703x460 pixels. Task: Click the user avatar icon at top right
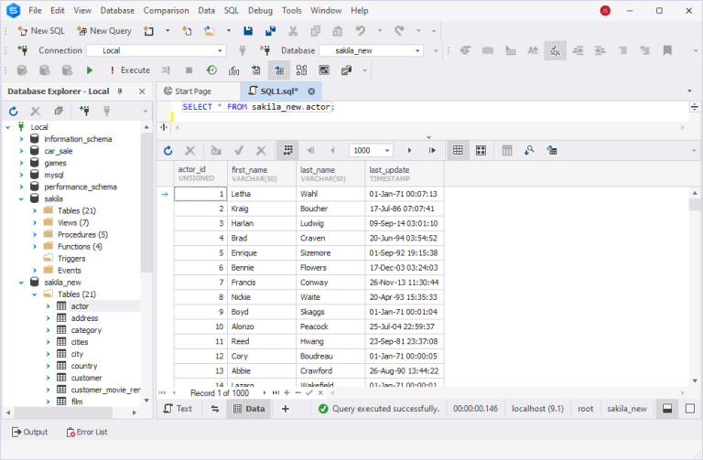click(605, 10)
